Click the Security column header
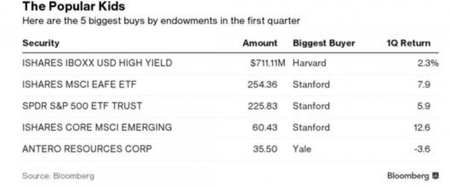 [41, 43]
